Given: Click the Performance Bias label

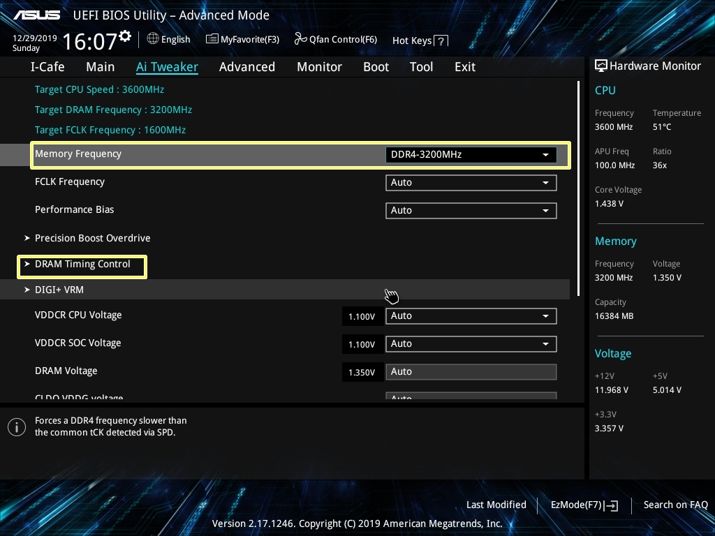Looking at the screenshot, I should [74, 209].
